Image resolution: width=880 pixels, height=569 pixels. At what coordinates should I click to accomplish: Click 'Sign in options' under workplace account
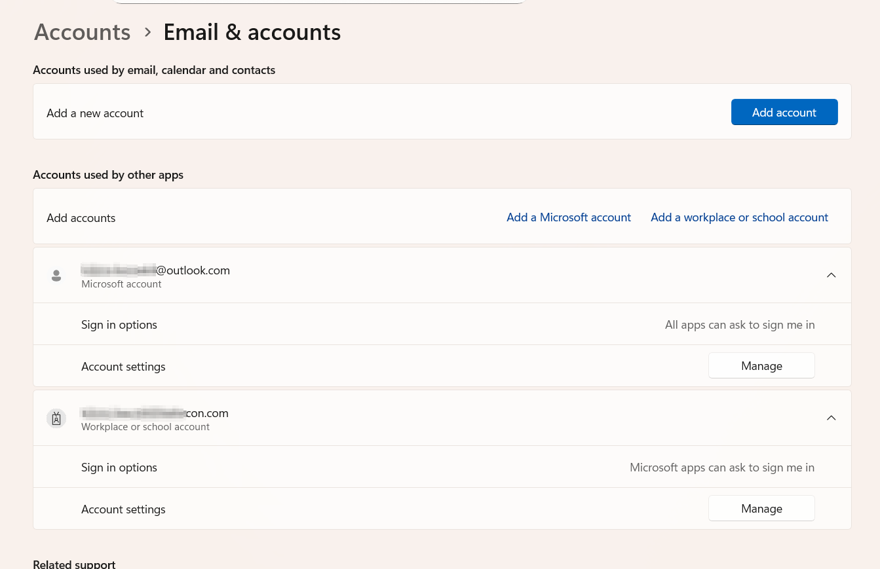tap(119, 468)
